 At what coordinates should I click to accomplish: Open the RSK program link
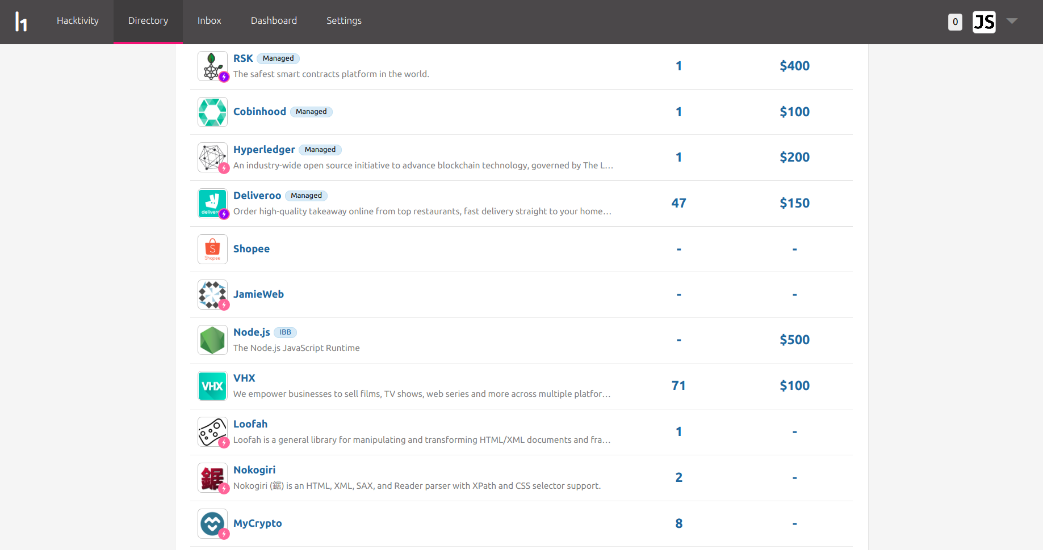[x=243, y=58]
